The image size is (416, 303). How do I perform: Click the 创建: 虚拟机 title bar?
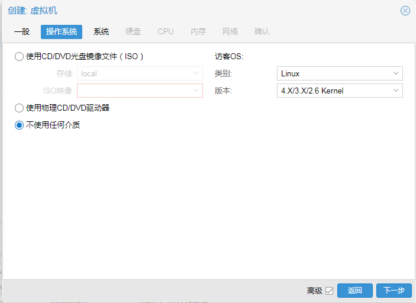click(x=178, y=11)
